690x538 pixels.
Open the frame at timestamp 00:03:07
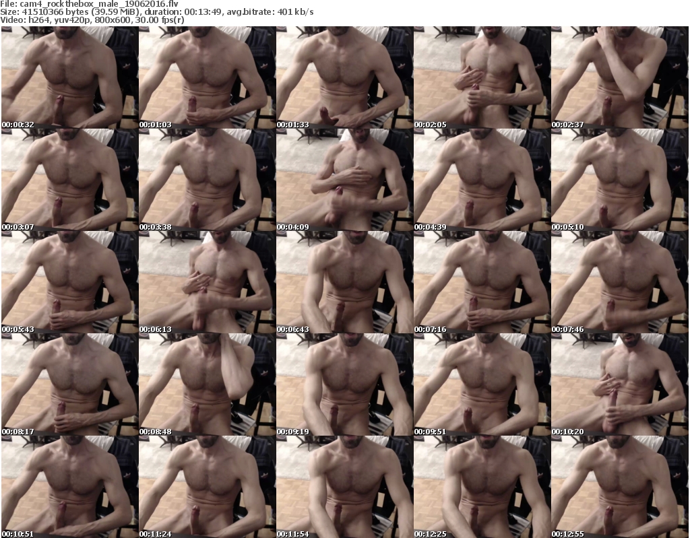[70, 180]
